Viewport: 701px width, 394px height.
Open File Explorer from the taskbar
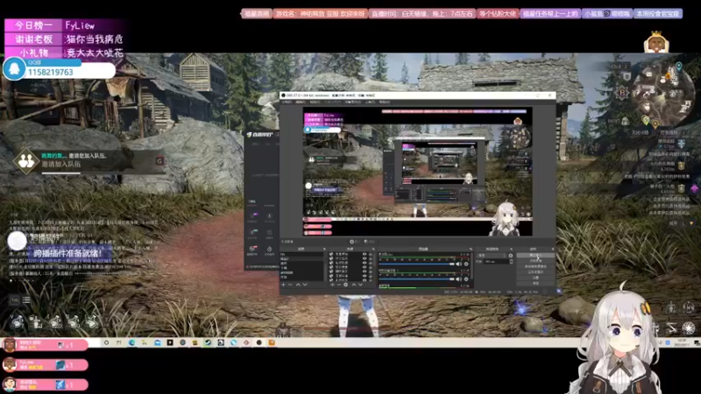[145, 342]
